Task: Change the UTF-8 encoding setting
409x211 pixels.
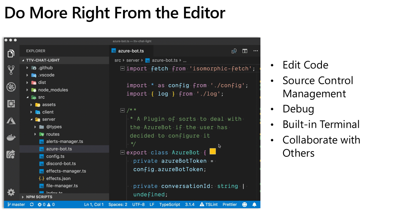Action: (138, 205)
